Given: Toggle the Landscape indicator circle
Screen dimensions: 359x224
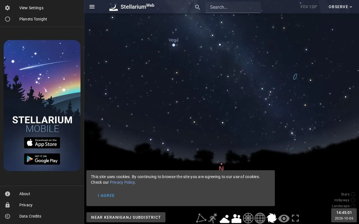Looking at the screenshot, I should point(353,206).
